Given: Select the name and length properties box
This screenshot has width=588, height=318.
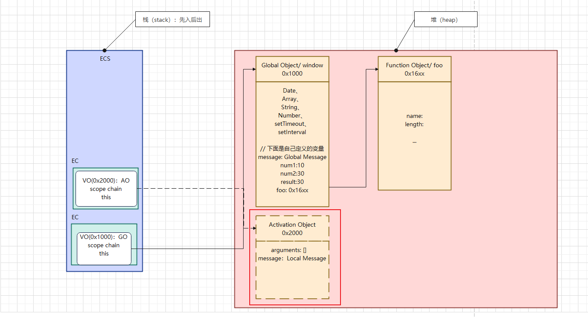Looking at the screenshot, I should (414, 135).
